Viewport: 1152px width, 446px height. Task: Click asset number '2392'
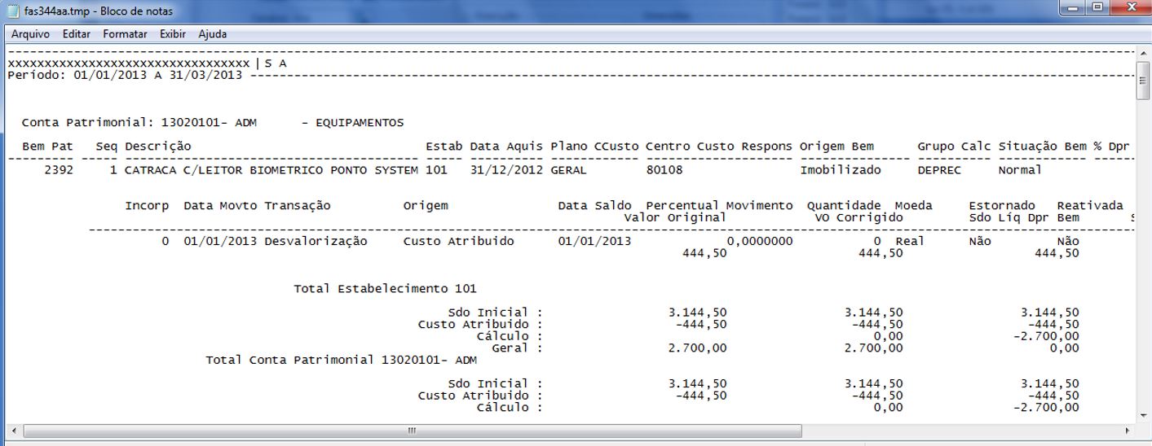[x=59, y=170]
